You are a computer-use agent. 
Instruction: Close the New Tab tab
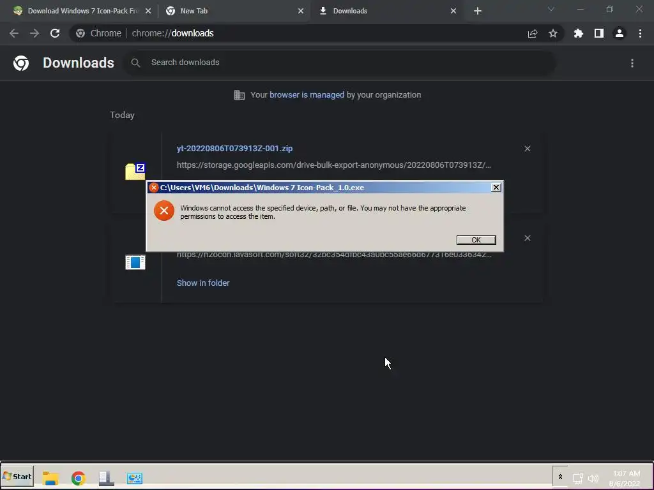click(x=301, y=11)
